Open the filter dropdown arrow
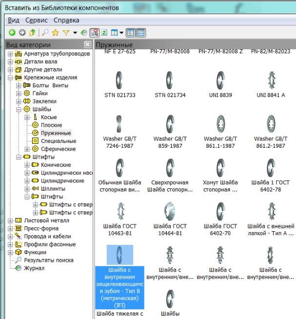Viewport: 296px width, 319px height. point(75,33)
